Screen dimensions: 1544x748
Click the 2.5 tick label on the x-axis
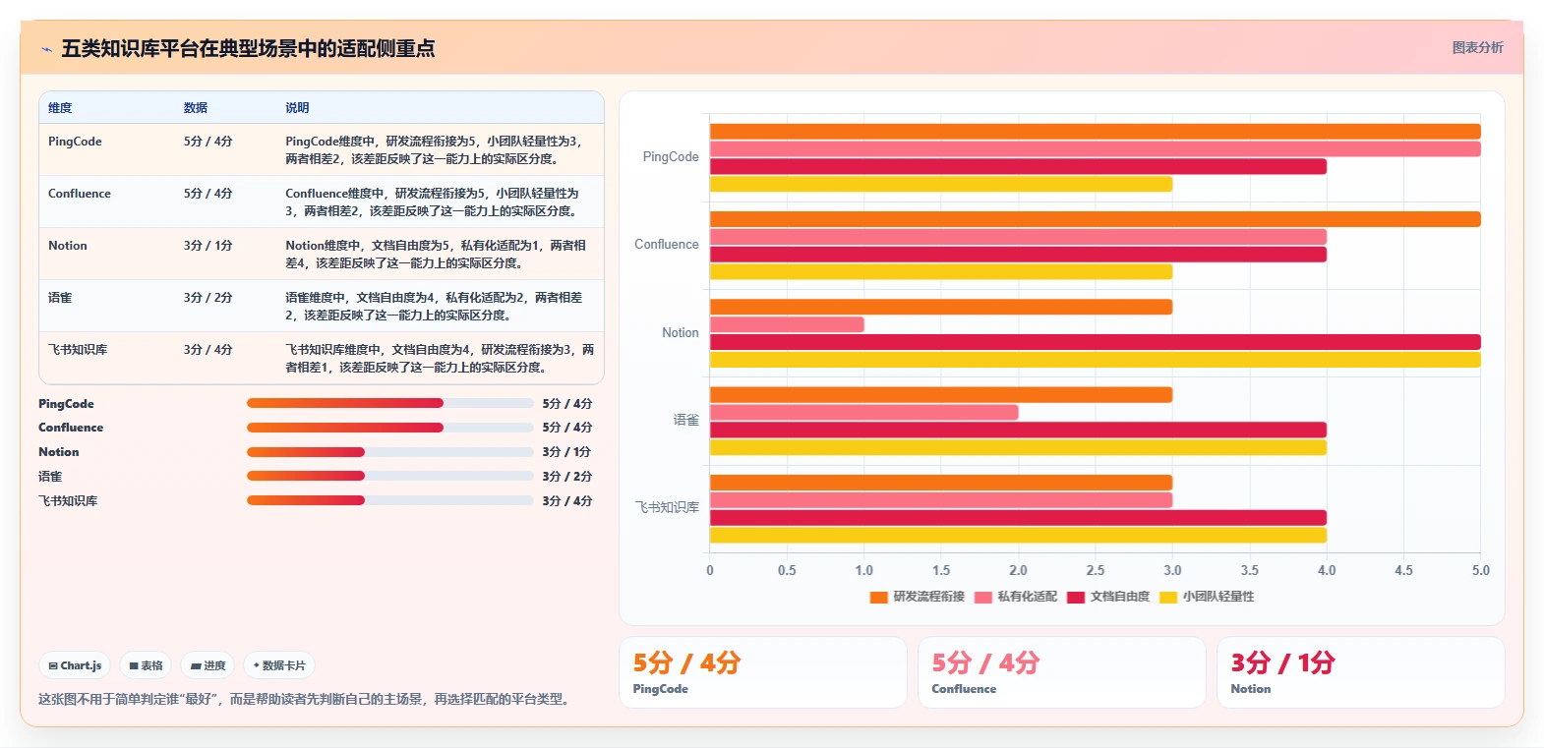pyautogui.click(x=1096, y=570)
